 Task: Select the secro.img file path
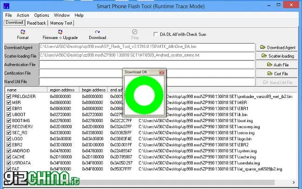tap(197, 133)
